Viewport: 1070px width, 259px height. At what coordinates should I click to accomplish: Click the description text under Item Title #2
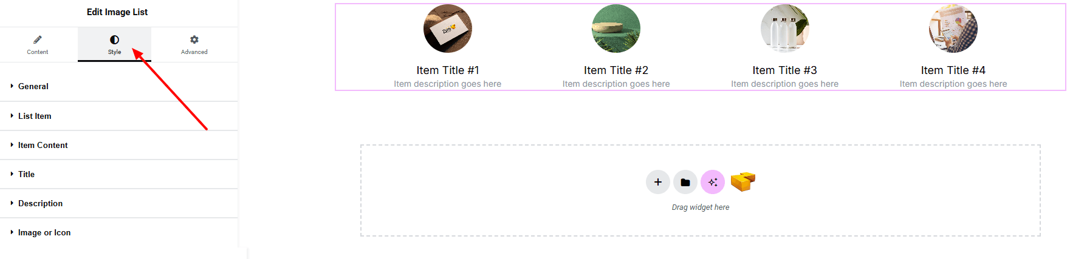(x=616, y=84)
